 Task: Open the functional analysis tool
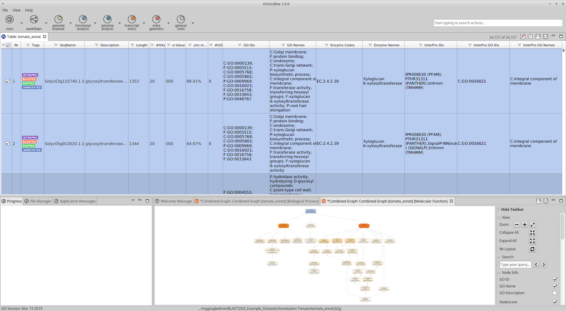83,20
